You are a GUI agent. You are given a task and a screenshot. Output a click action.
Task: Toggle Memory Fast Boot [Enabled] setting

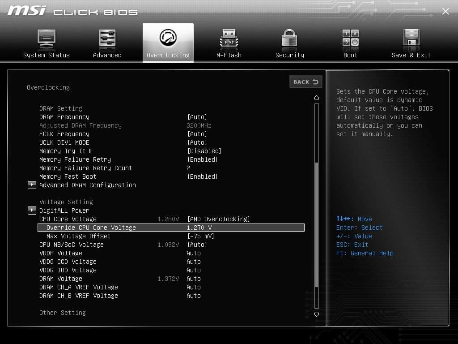[203, 176]
